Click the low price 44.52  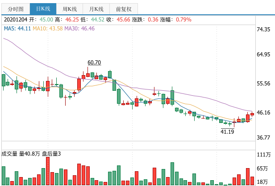coord(98,20)
